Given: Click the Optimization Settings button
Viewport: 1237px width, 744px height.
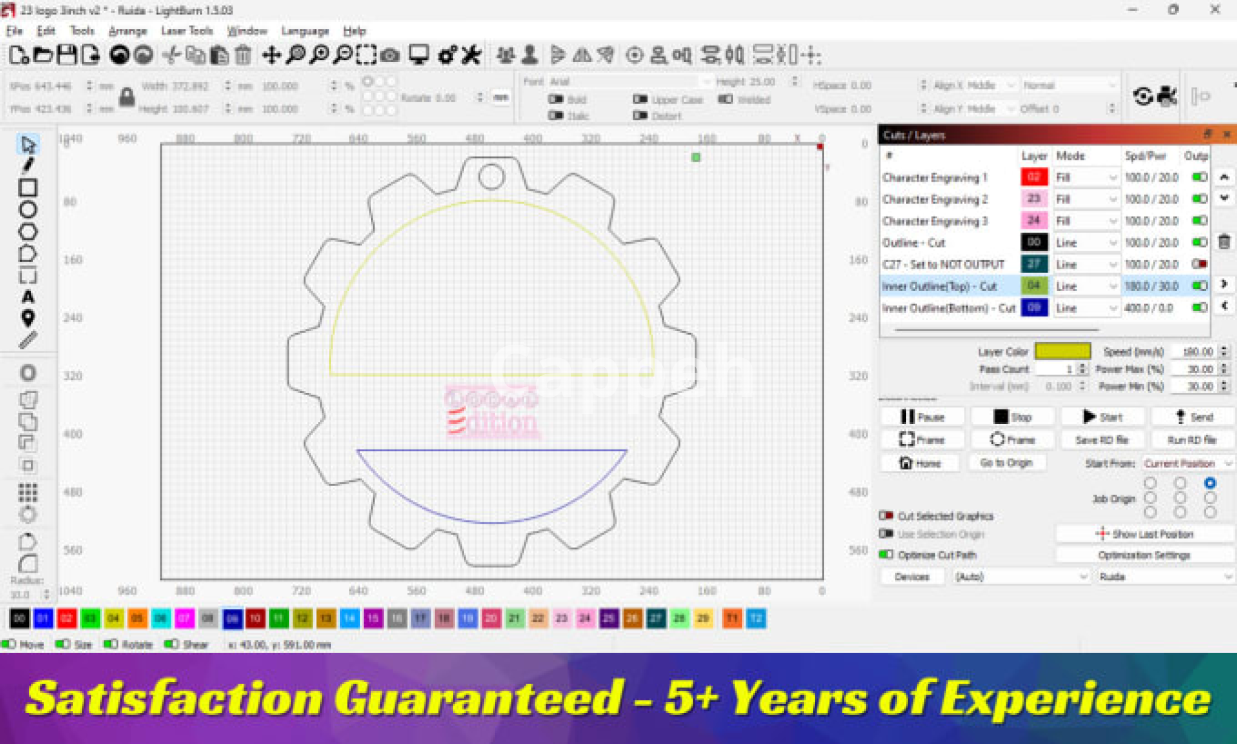Looking at the screenshot, I should pos(1144,555).
